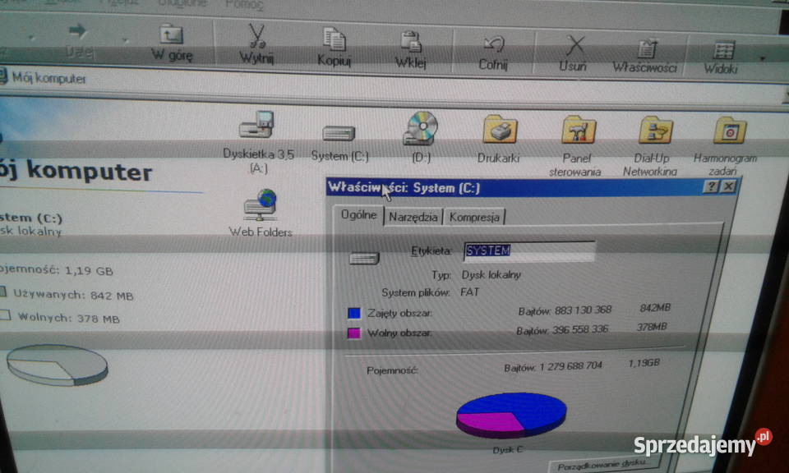This screenshot has width=789, height=473.
Task: Click the Wytnij (Cut) scissors button
Action: coord(256,43)
